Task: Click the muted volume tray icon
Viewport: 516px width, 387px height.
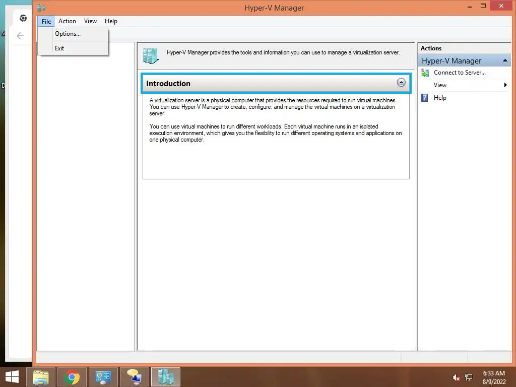Action: coord(456,377)
